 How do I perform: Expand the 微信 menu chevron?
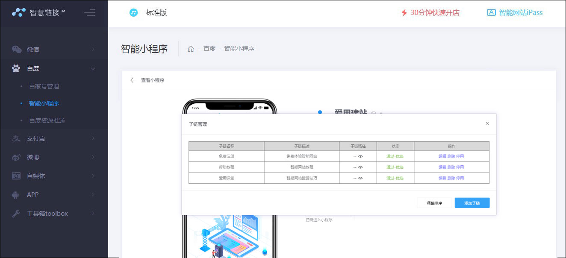[x=93, y=50]
